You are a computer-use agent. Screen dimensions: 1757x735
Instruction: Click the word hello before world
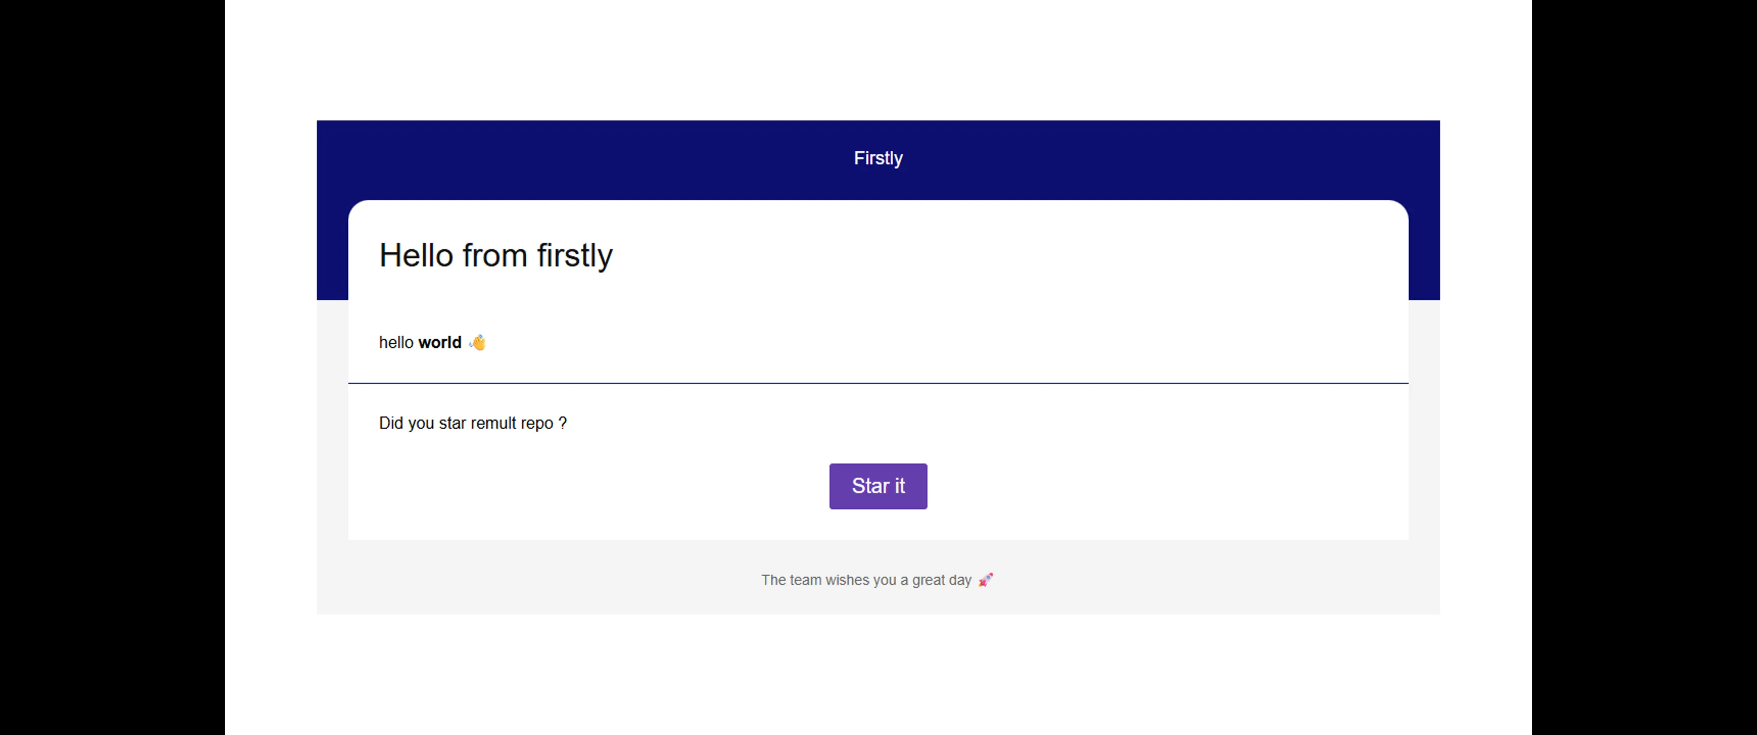click(396, 342)
